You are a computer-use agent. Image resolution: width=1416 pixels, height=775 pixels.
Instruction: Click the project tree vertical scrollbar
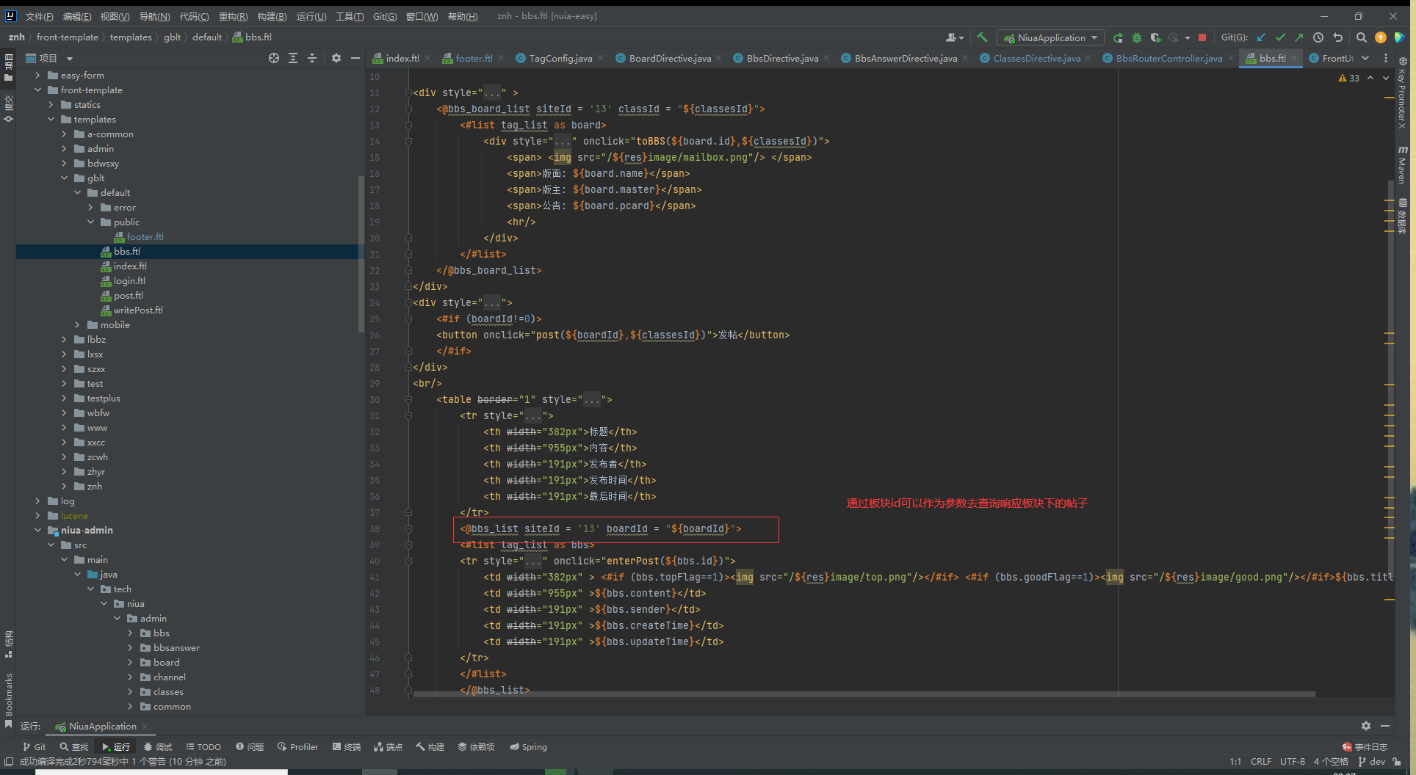[361, 254]
